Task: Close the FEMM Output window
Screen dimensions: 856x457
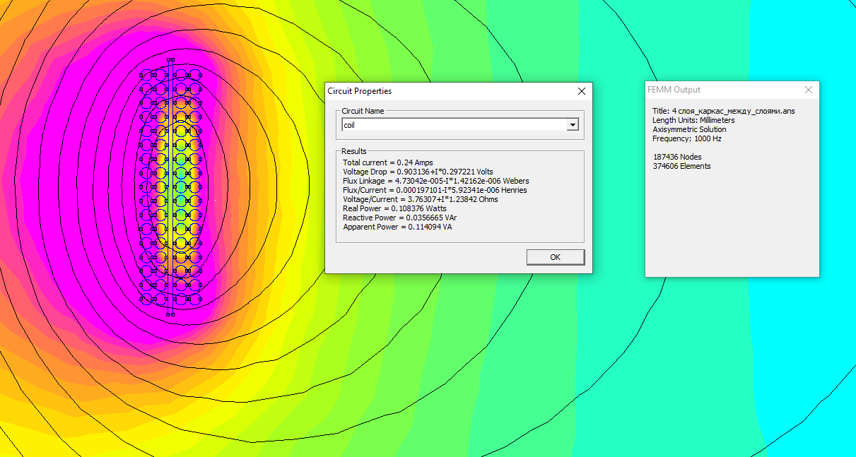Action: 809,90
